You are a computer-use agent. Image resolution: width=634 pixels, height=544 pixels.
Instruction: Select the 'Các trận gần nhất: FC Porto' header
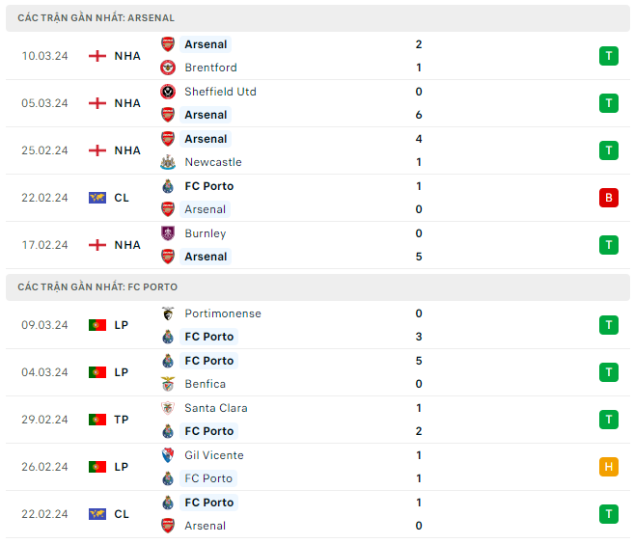[x=97, y=287]
